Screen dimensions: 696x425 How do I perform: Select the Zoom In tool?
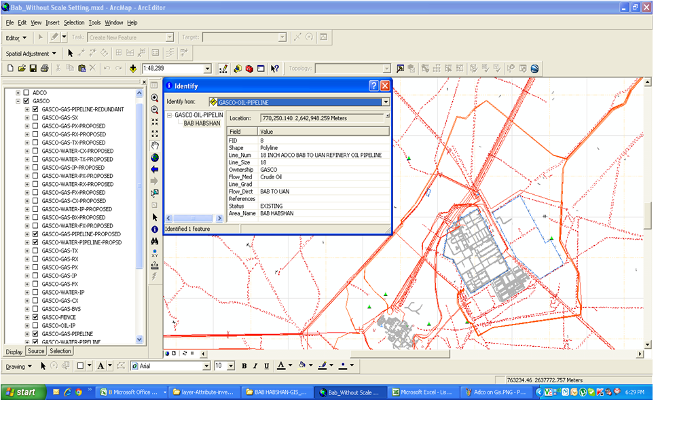click(154, 98)
